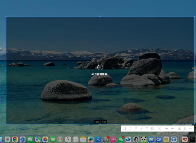The width and height of the screenshot is (196, 143).
Task: Click the AI loading spinner
Action: [x=100, y=67]
